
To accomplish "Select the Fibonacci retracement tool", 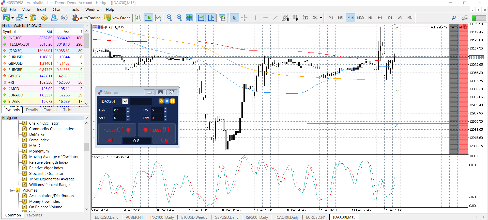I will point(295,18).
